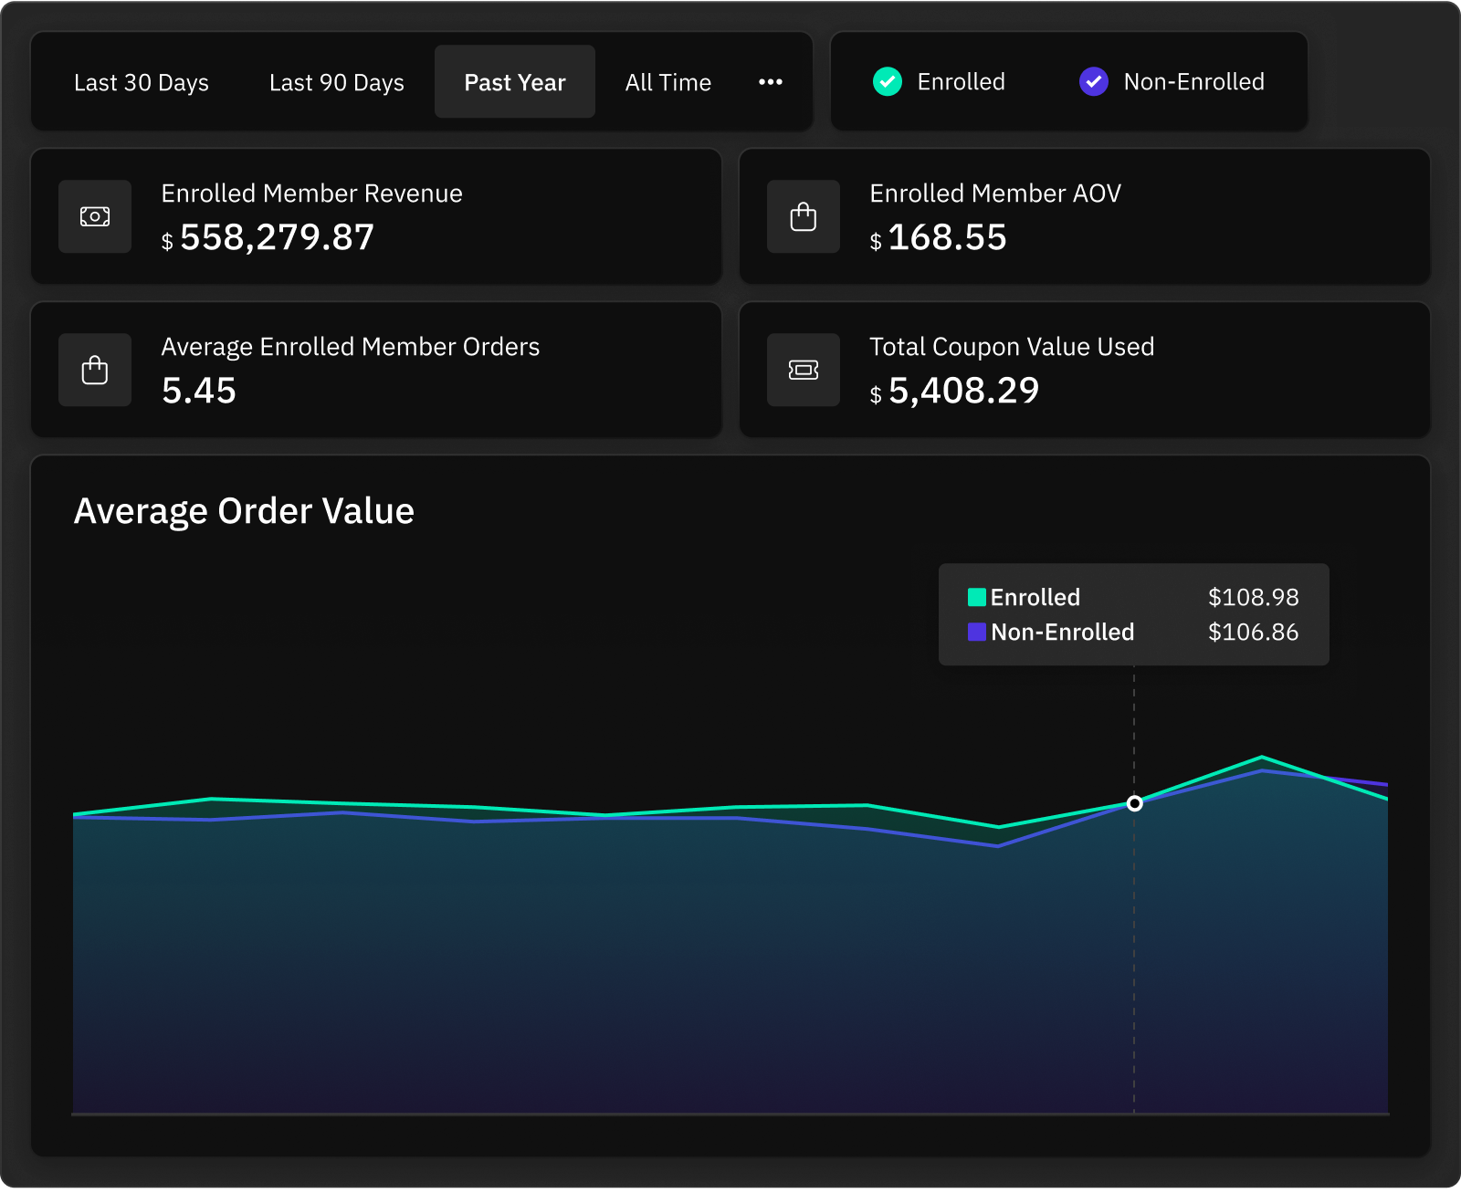Switch to Last 90 Days range
The height and width of the screenshot is (1193, 1461).
(x=337, y=82)
